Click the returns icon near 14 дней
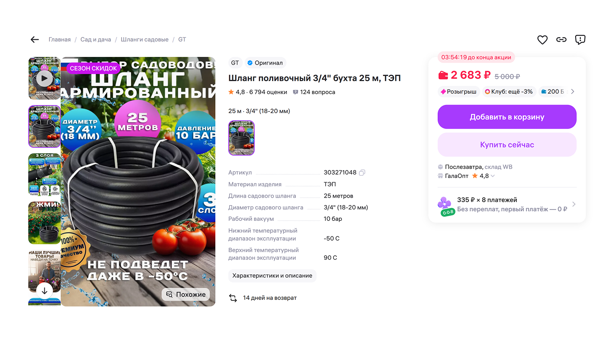615x341 pixels. [x=232, y=298]
